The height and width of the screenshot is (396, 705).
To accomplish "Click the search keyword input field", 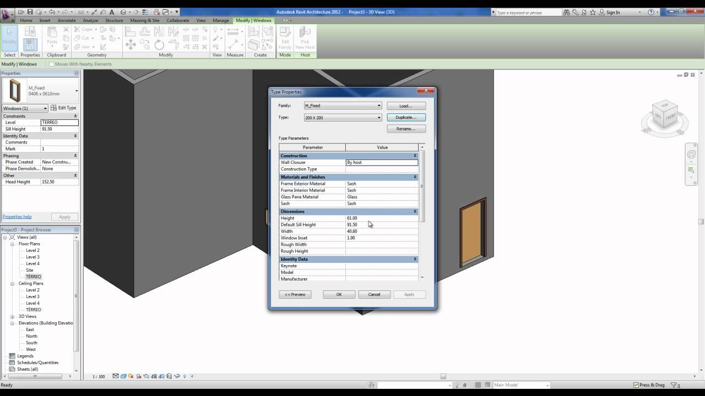I will tap(527, 12).
